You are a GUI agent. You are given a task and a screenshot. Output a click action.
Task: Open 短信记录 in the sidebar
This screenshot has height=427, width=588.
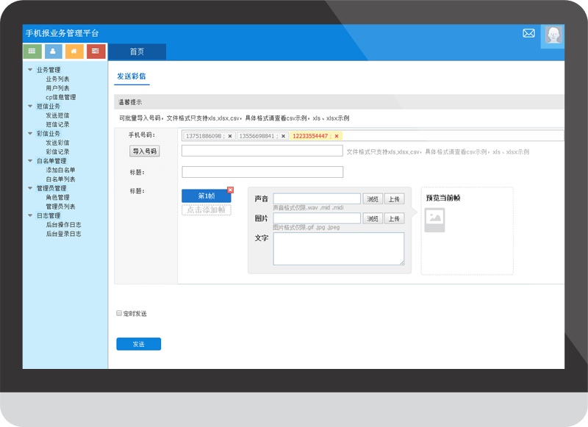coord(57,124)
